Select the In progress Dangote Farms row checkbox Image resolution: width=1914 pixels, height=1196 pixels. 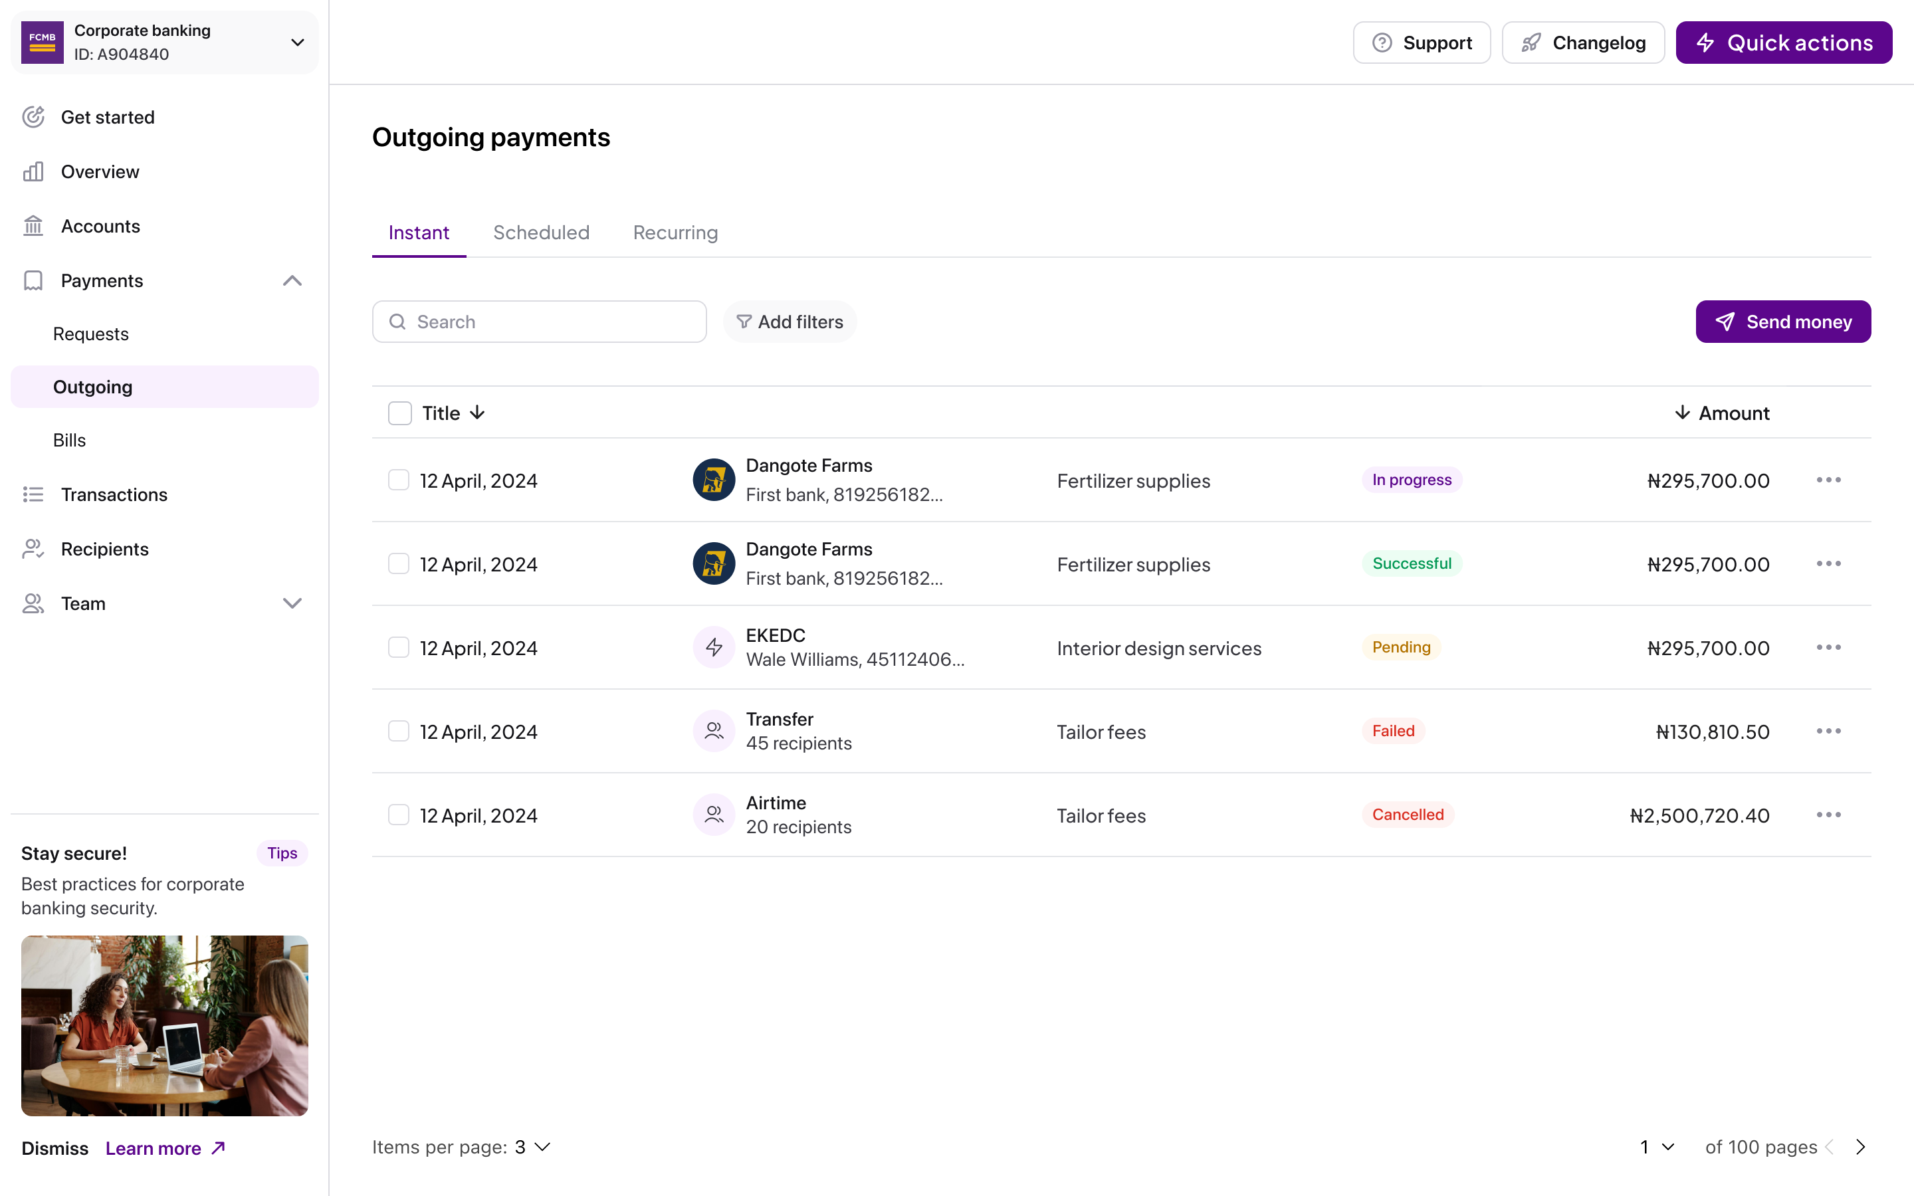[x=399, y=480]
